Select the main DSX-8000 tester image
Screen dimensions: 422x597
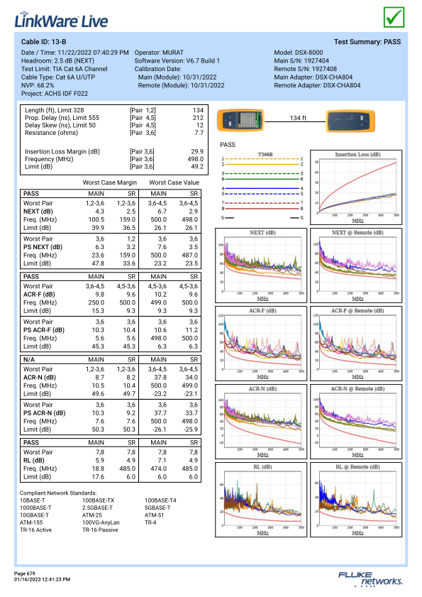(240, 120)
